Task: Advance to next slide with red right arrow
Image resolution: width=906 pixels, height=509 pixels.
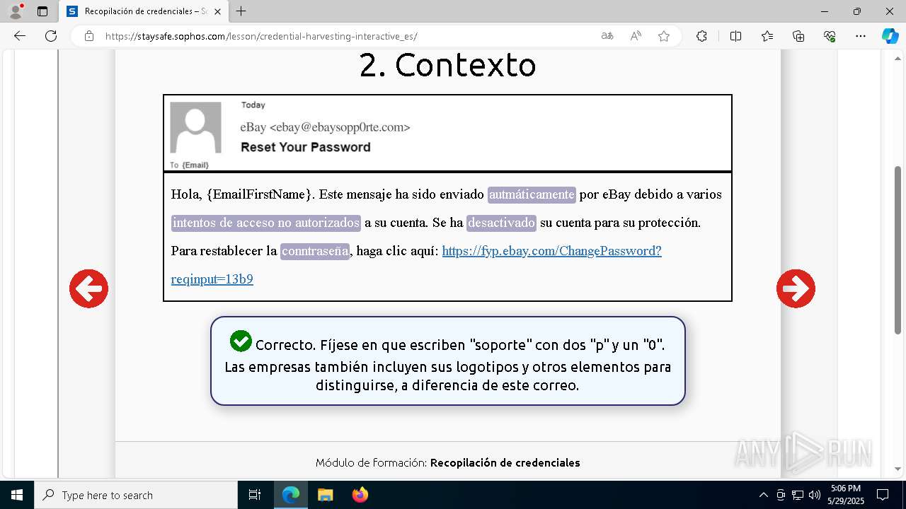Action: coord(796,288)
